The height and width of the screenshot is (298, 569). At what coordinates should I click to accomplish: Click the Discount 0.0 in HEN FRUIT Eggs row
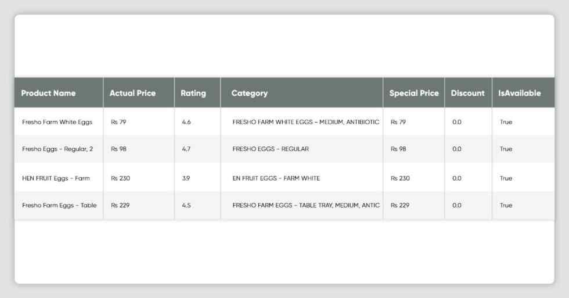coord(457,178)
